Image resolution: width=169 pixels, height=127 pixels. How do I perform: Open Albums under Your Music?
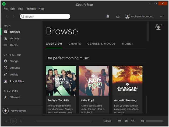coord(15,68)
